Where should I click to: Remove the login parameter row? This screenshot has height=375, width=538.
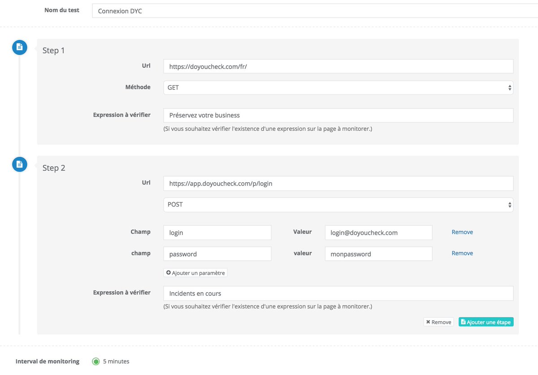click(x=462, y=232)
